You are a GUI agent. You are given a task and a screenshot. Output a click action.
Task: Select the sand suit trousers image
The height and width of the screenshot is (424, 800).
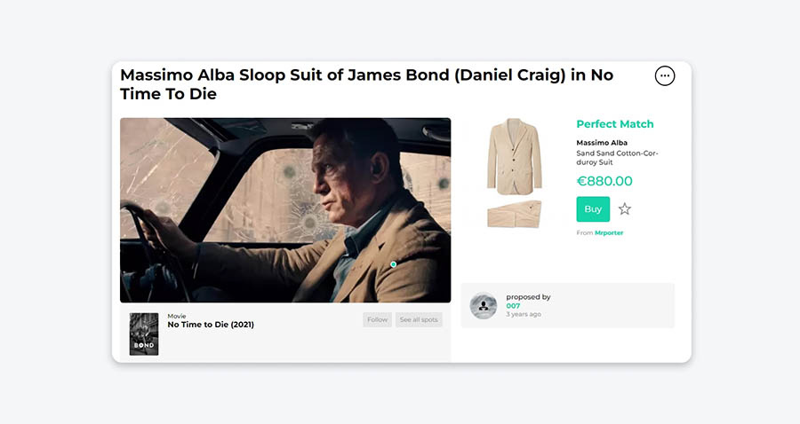[514, 215]
